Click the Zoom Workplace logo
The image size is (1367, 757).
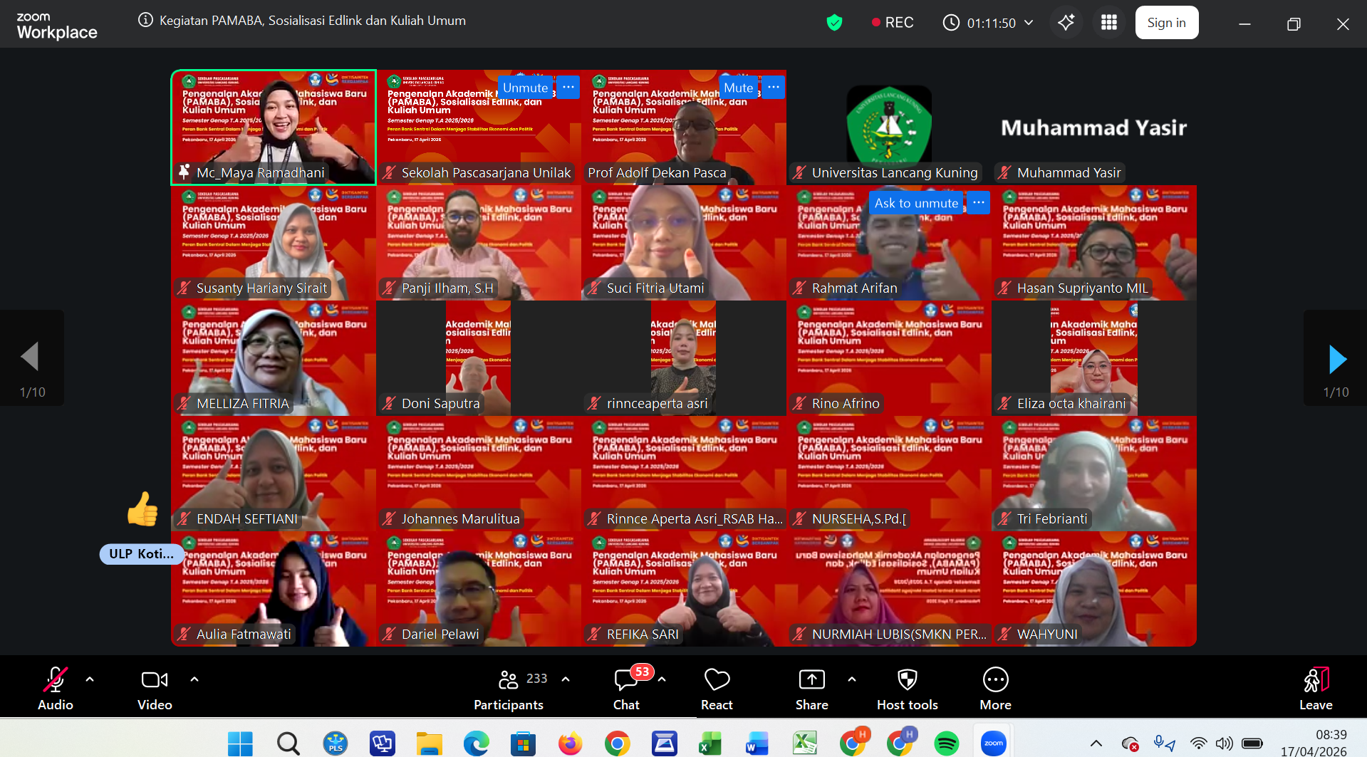57,26
